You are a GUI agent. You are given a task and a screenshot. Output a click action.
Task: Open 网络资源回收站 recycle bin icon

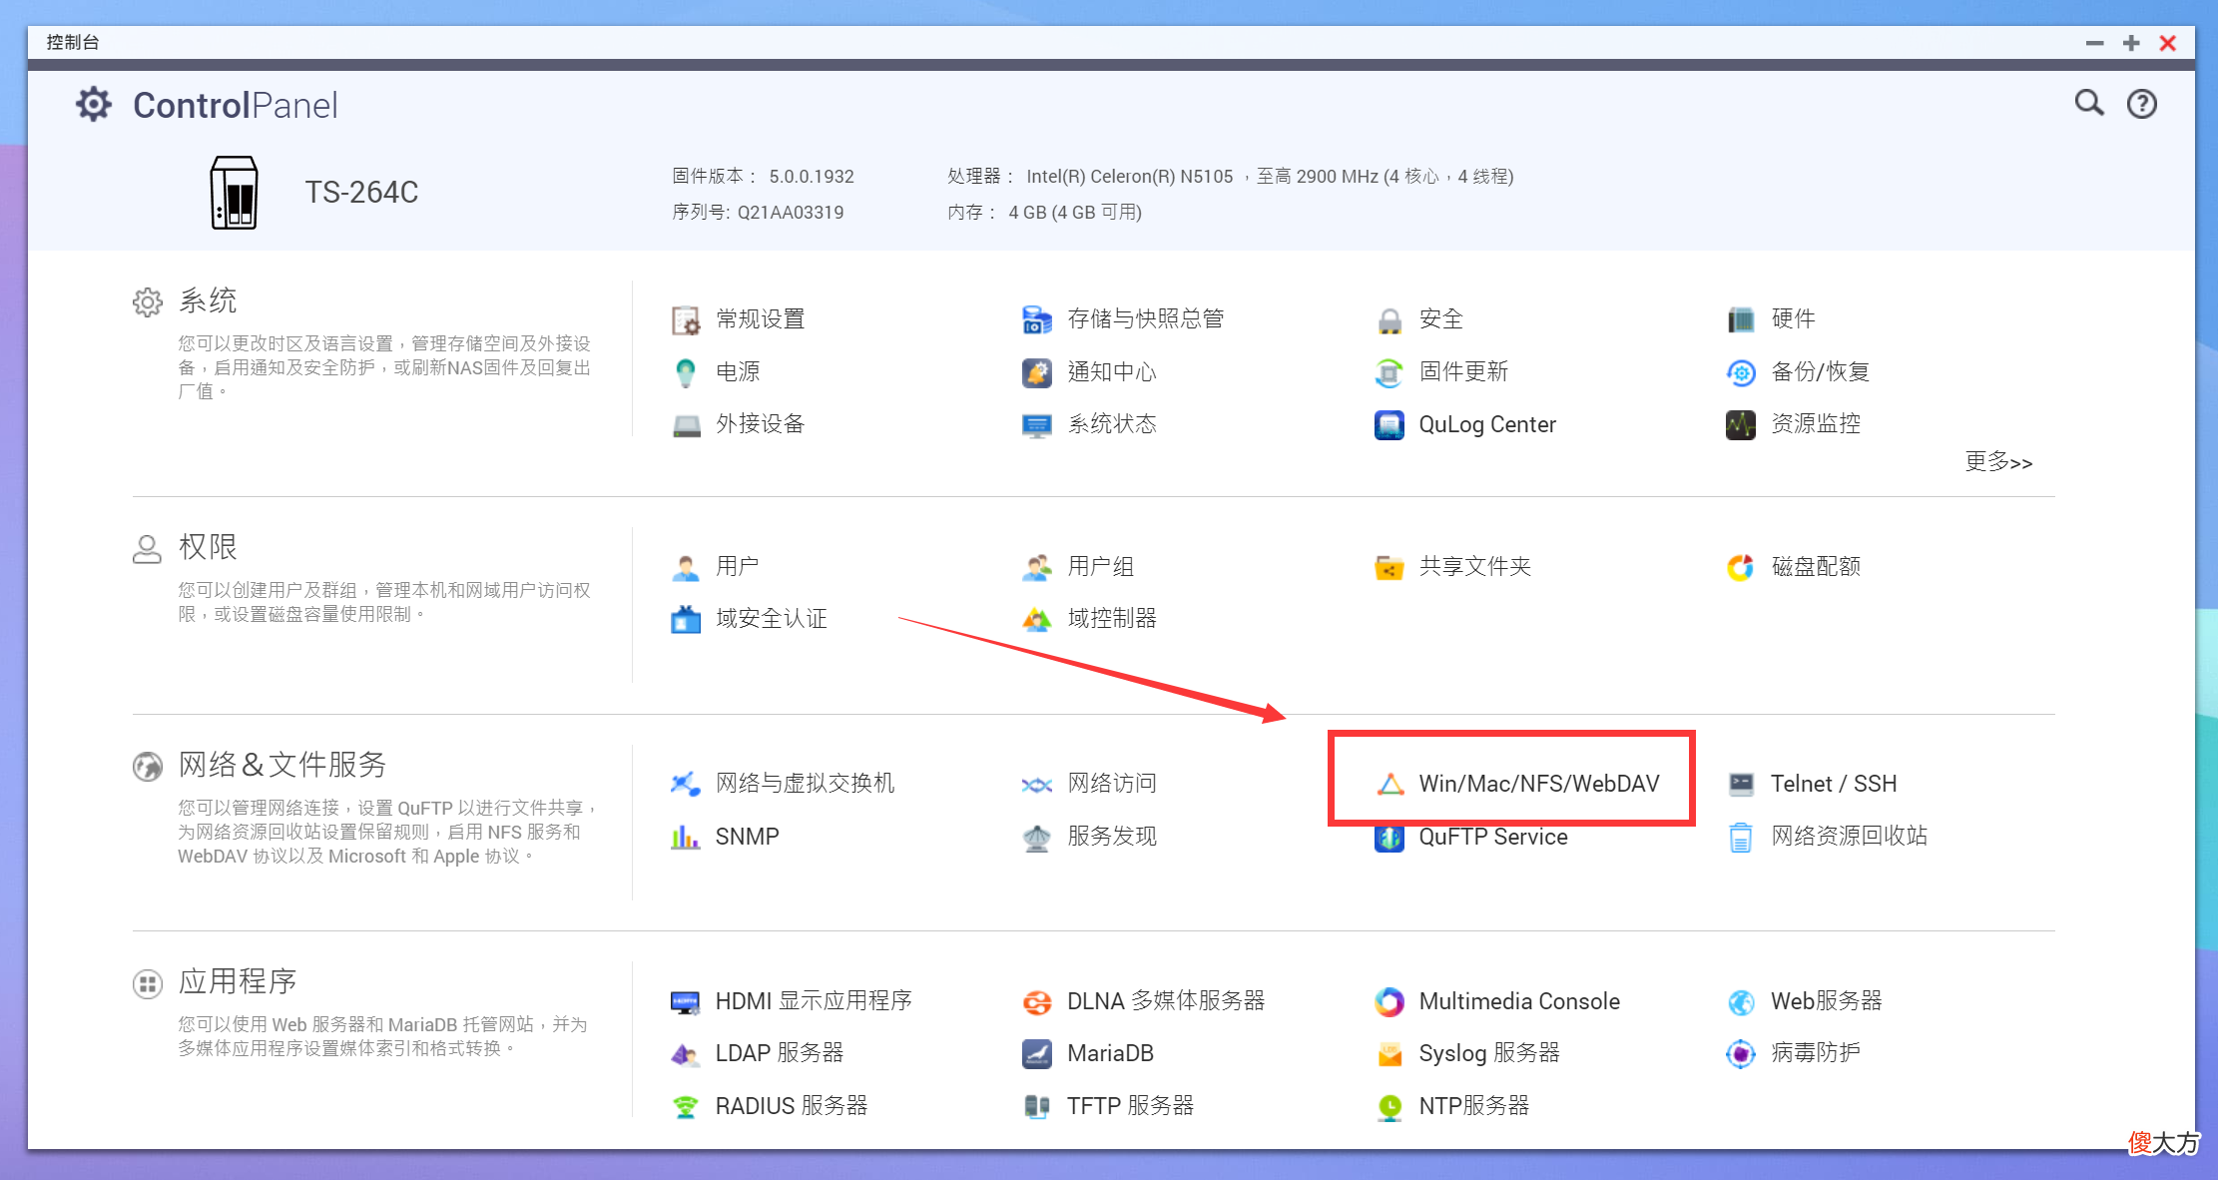[x=1741, y=838]
